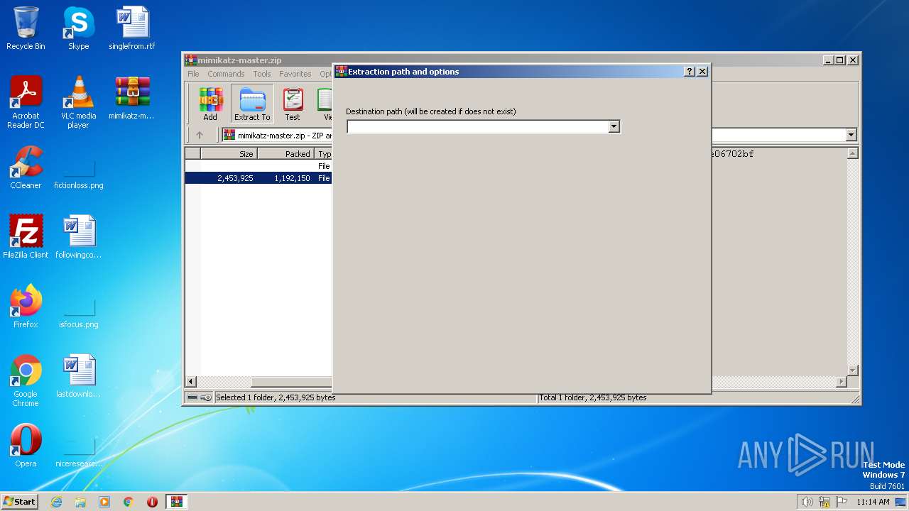Click horizontal scroll-right arrow in file list

click(x=842, y=382)
